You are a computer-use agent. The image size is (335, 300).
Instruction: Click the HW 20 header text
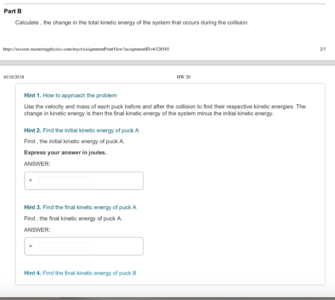[x=183, y=77]
